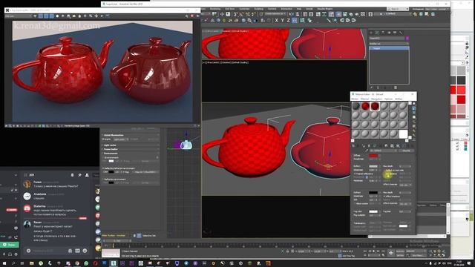The height and width of the screenshot is (267, 475).
Task: Click the white Fog color swatch
Action: [373, 211]
